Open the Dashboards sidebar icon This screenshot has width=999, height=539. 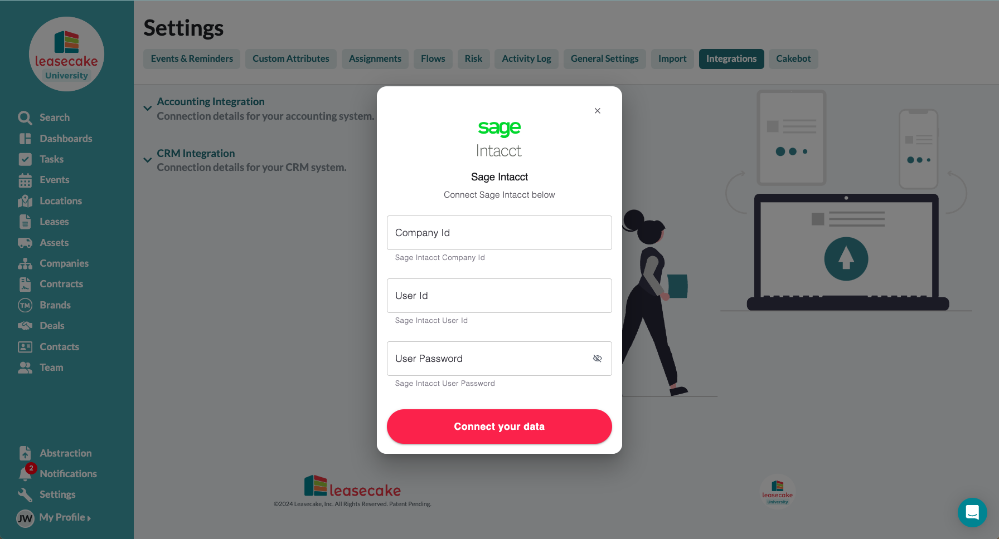[x=25, y=139]
